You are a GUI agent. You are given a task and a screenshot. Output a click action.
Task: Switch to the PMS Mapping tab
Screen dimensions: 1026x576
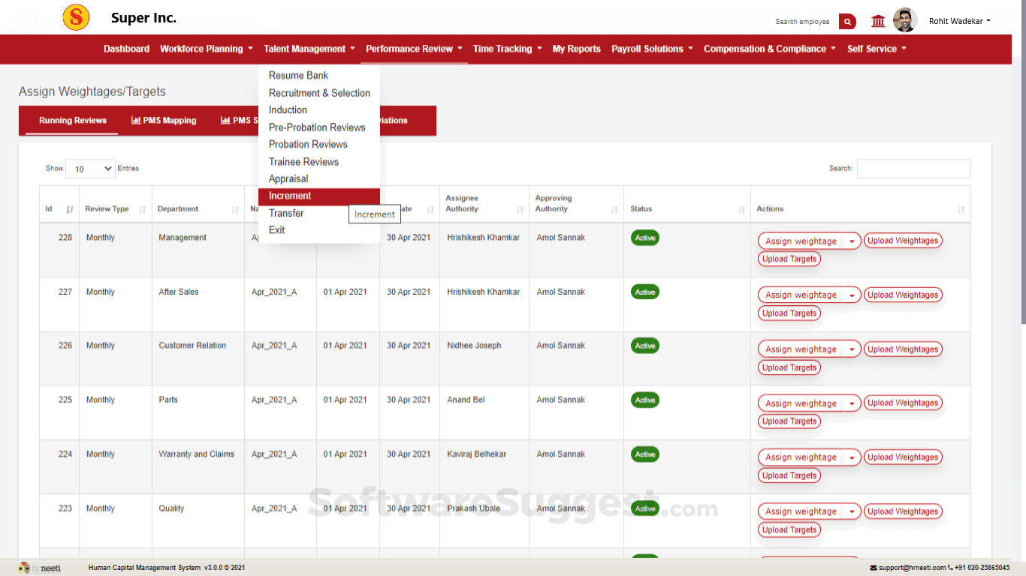click(164, 120)
